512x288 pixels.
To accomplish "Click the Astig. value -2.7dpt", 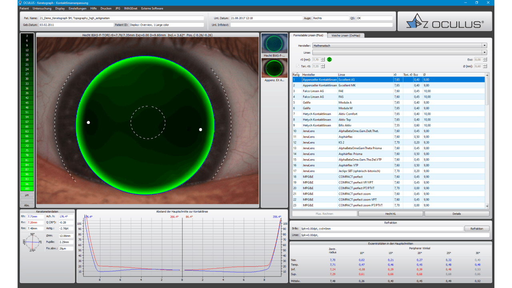I will pyautogui.click(x=66, y=229).
